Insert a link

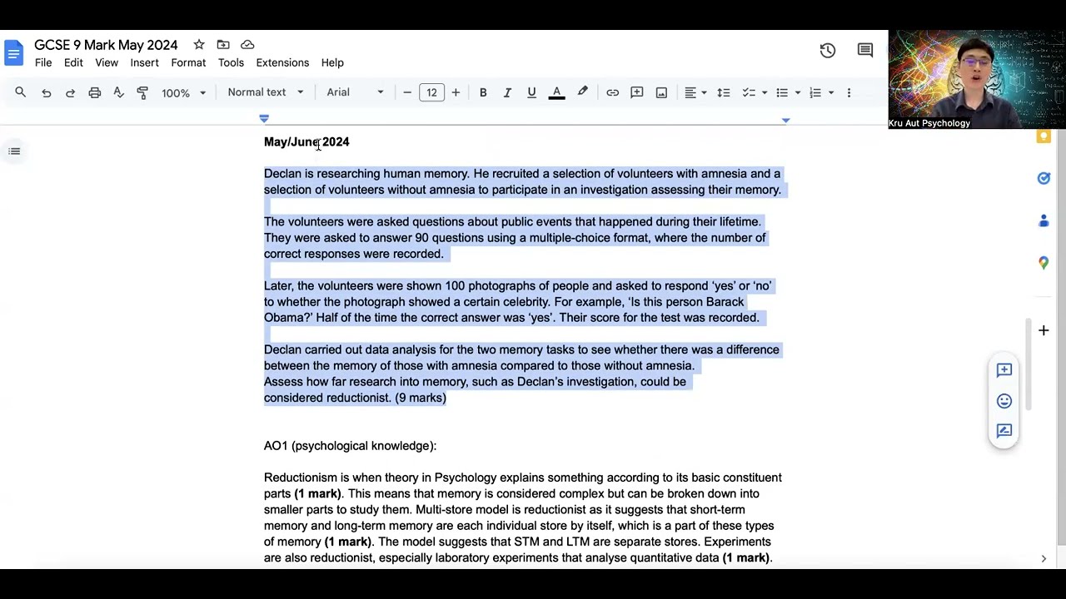613,92
